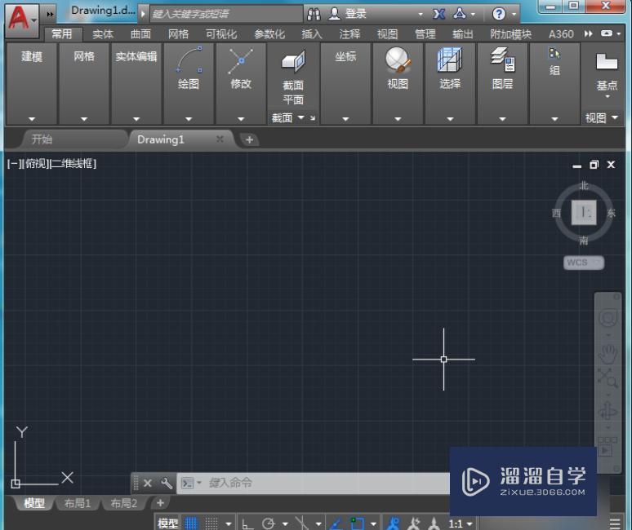Expand the 实体编辑 panel dropdown arrow
The width and height of the screenshot is (632, 530).
point(136,119)
